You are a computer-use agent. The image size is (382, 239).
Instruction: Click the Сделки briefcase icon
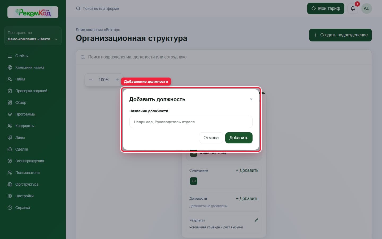pyautogui.click(x=10, y=149)
